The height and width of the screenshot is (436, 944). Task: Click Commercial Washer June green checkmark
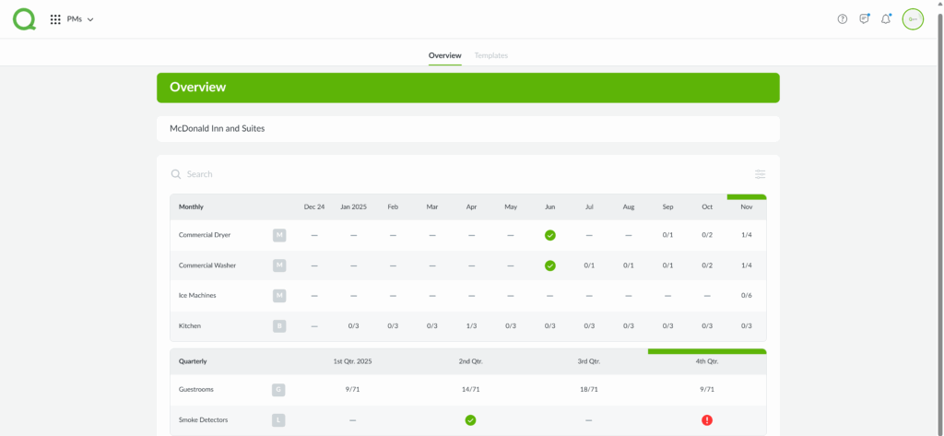point(550,265)
